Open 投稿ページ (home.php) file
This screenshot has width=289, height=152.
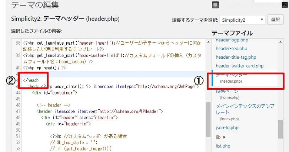tap(227, 94)
